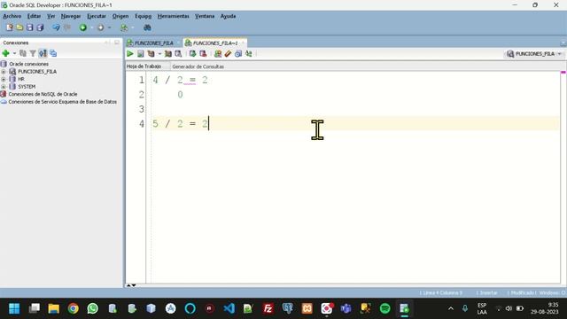The image size is (567, 319).
Task: Expand the SYSTEM connection node
Action: coord(4,87)
